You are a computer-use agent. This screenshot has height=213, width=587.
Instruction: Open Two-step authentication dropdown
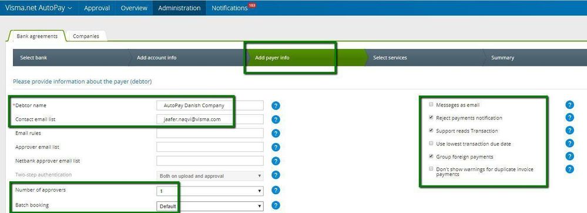[x=210, y=176]
